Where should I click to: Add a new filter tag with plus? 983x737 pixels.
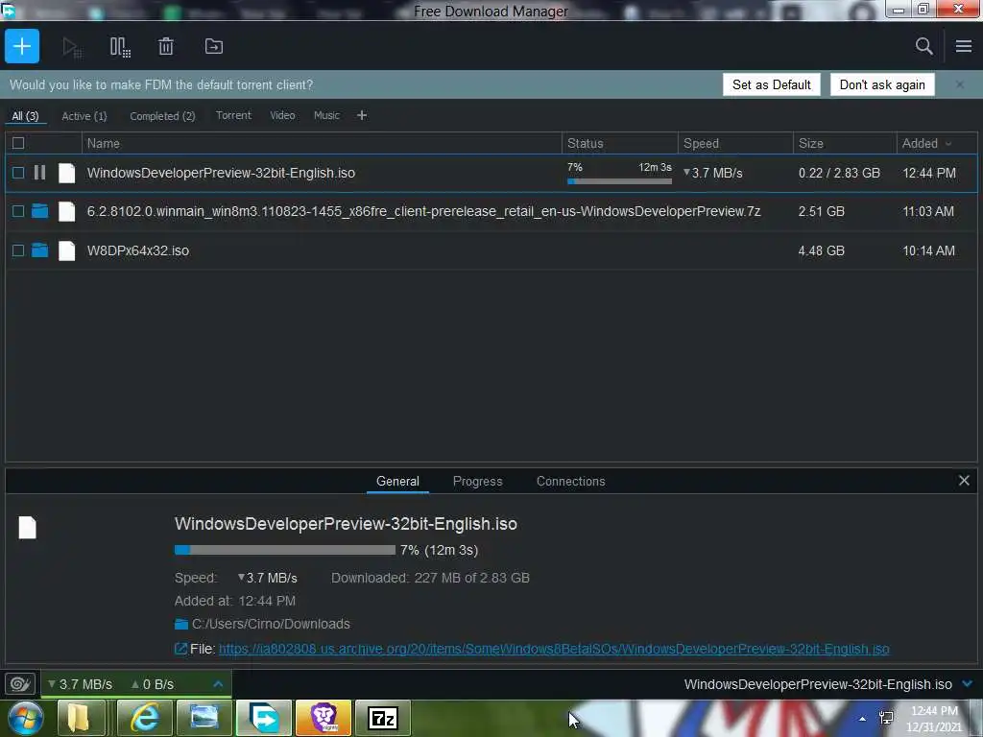pyautogui.click(x=362, y=115)
